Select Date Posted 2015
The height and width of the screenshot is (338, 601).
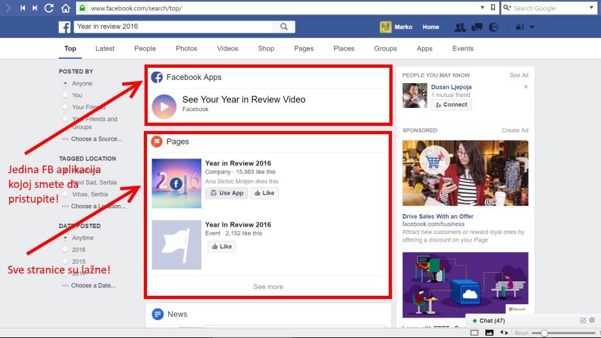click(x=66, y=261)
